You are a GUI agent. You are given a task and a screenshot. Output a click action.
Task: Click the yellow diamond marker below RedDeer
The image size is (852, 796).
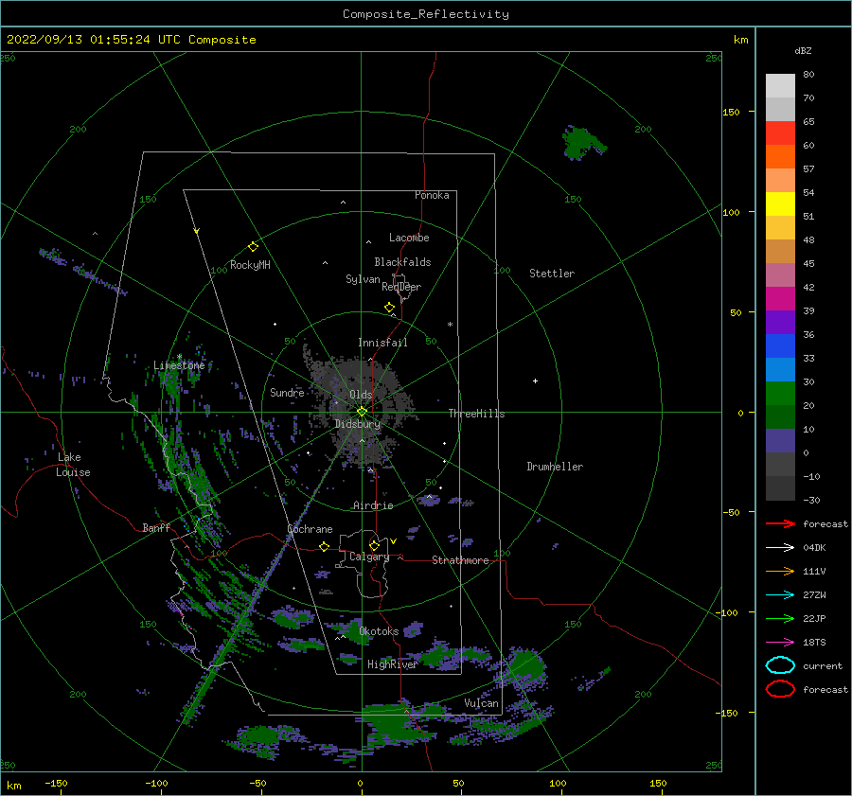tap(389, 308)
